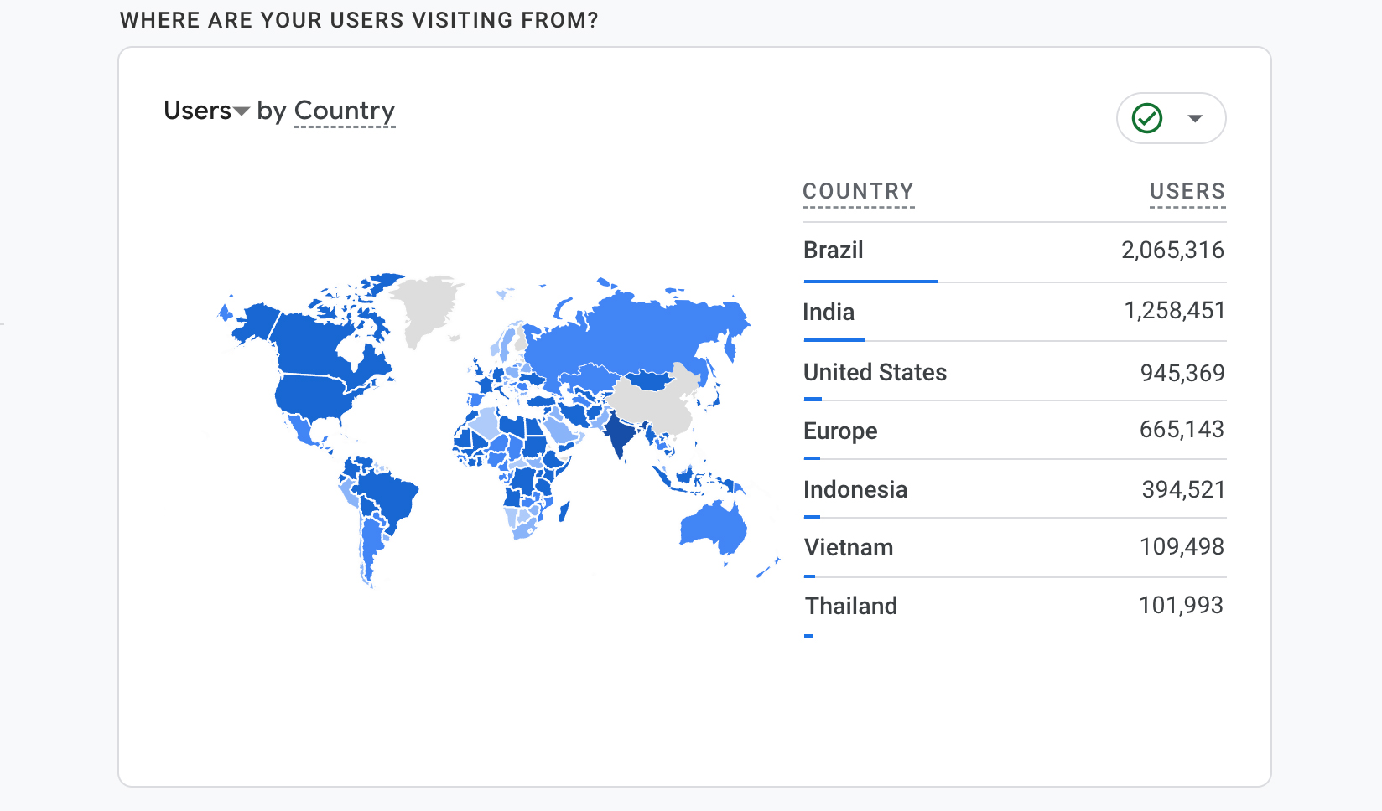Click Vietnam in the country list

coord(849,548)
